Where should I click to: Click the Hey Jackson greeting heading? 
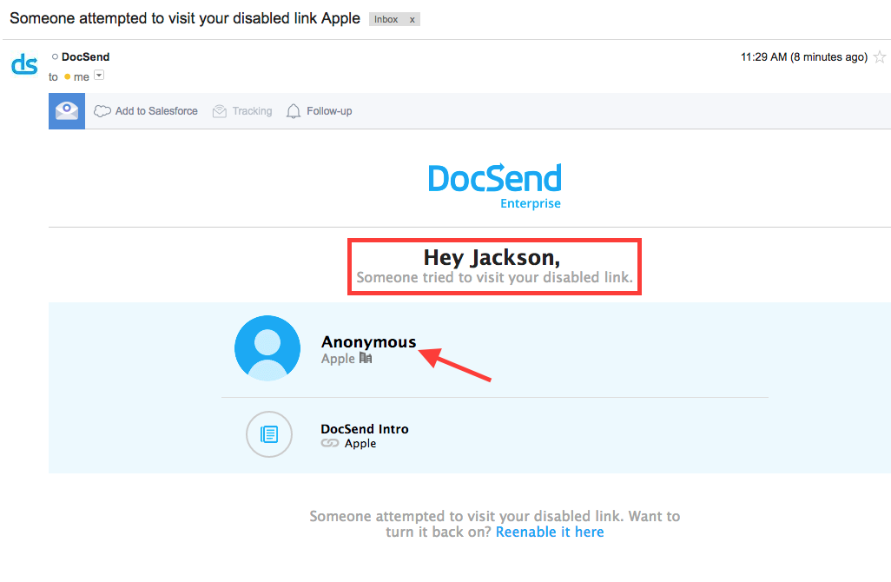492,257
